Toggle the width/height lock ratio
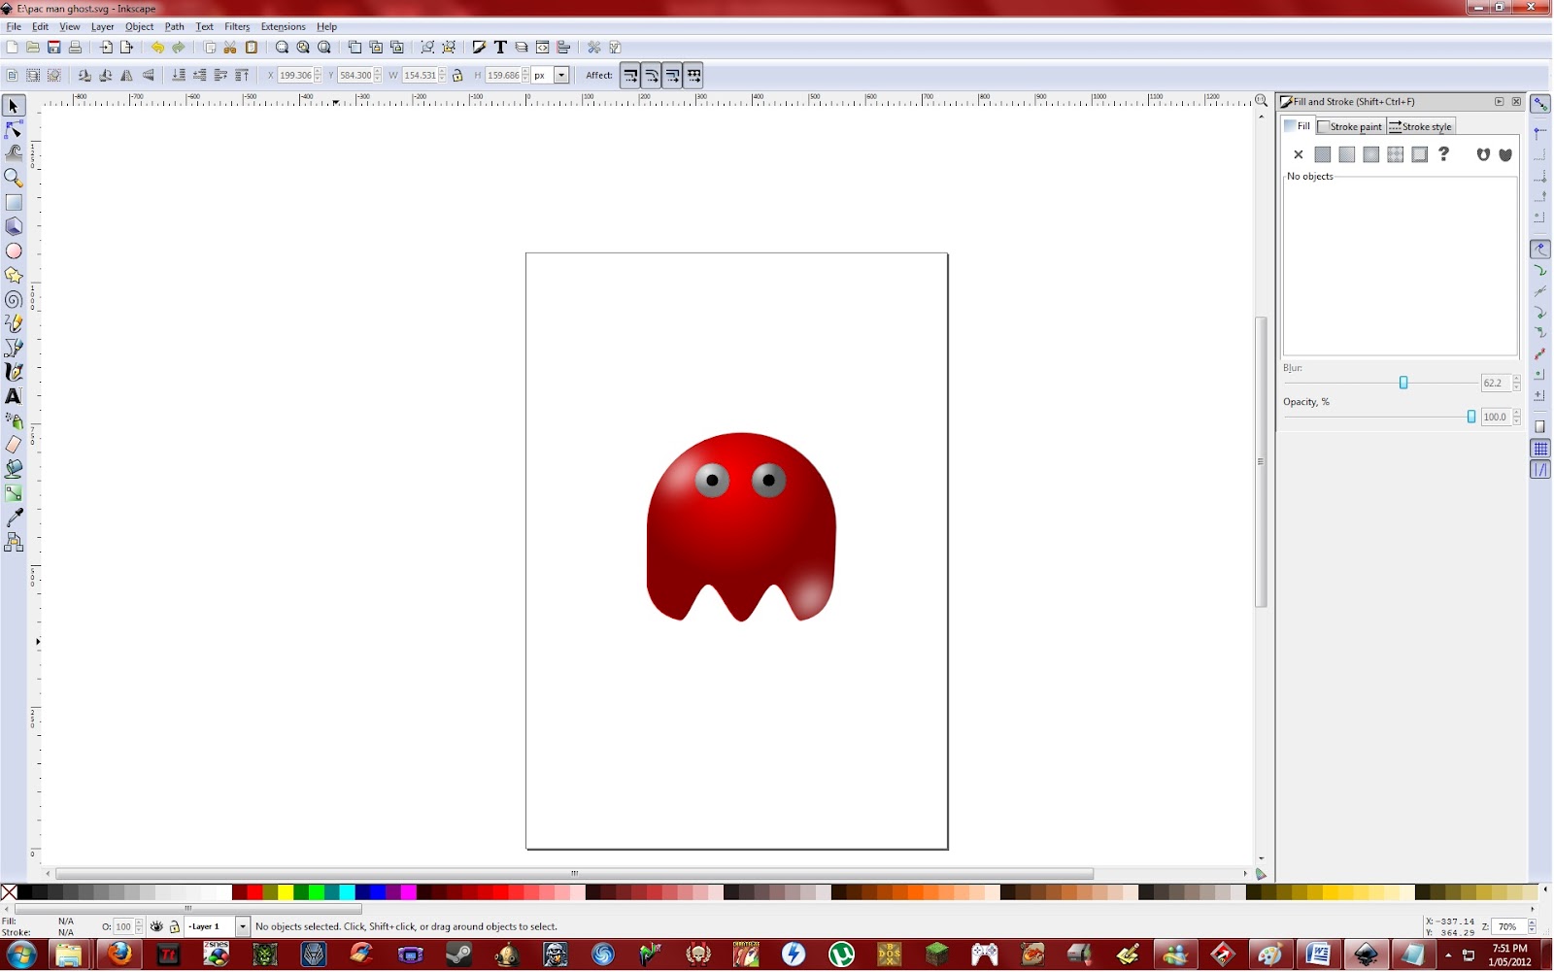 (x=457, y=75)
